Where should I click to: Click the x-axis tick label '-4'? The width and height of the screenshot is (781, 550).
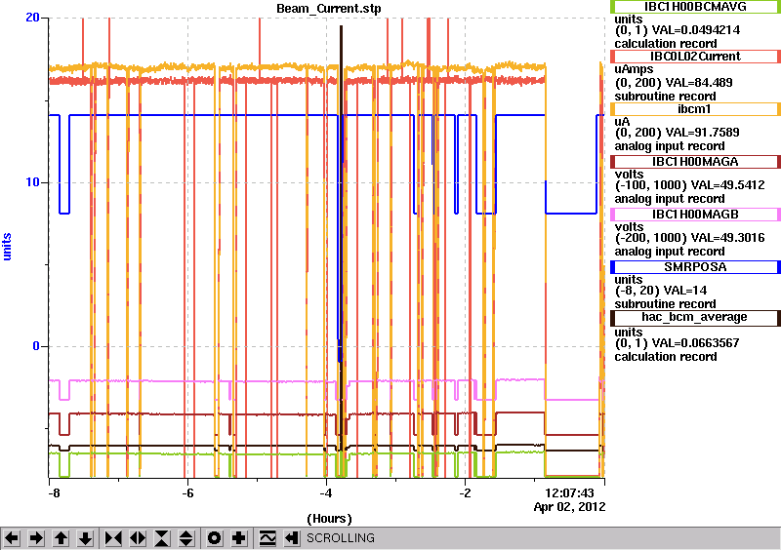tap(326, 493)
